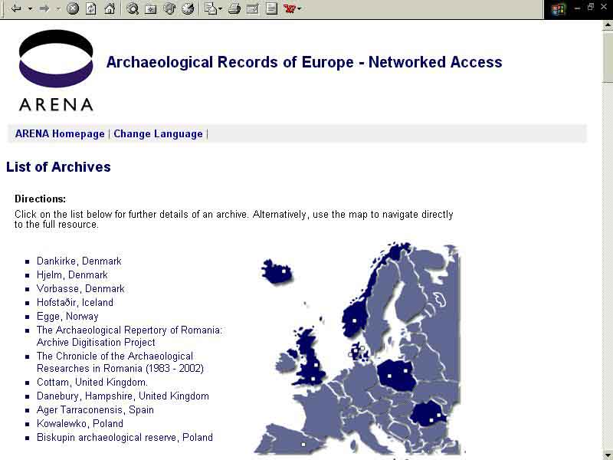Viewport: 613px width, 460px height.
Task: Click the Windows flag logo in title bar
Action: (558, 8)
